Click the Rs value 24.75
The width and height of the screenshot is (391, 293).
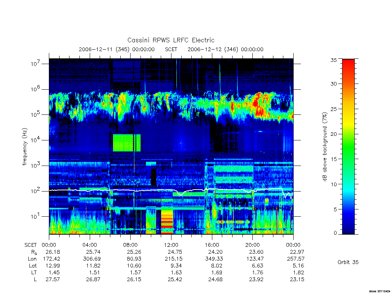pos(175,252)
